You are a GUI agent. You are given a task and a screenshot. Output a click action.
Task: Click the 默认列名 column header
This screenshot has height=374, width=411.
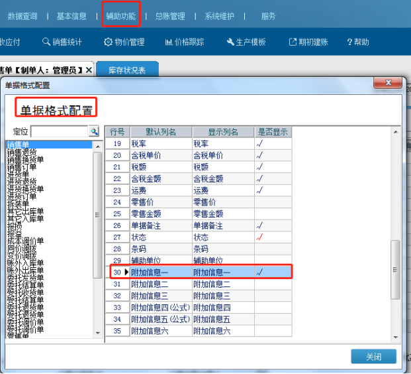click(161, 132)
